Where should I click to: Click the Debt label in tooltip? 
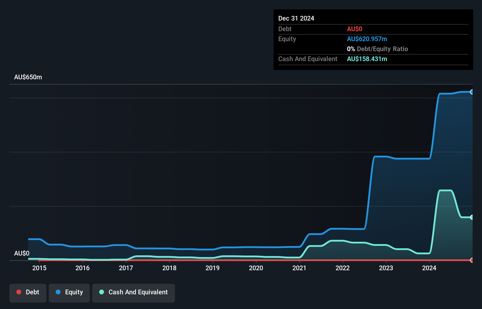[x=285, y=29]
